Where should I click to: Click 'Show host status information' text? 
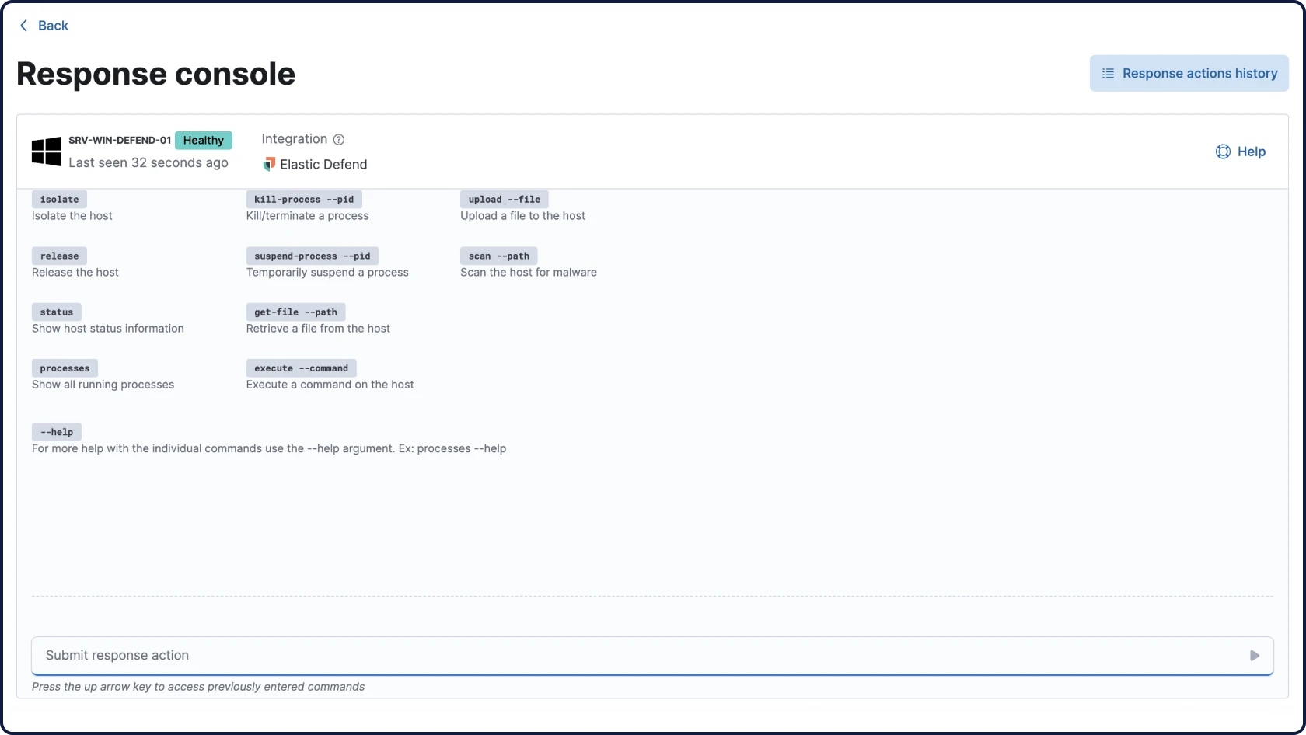(x=108, y=329)
